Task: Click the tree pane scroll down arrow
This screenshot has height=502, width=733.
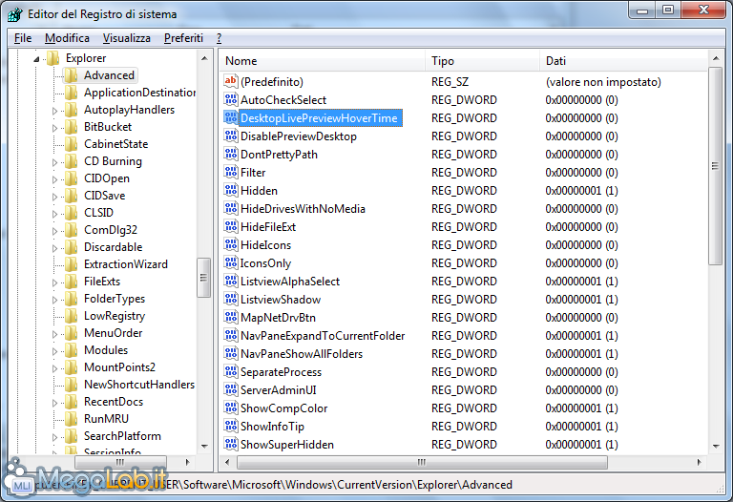Action: 204,446
